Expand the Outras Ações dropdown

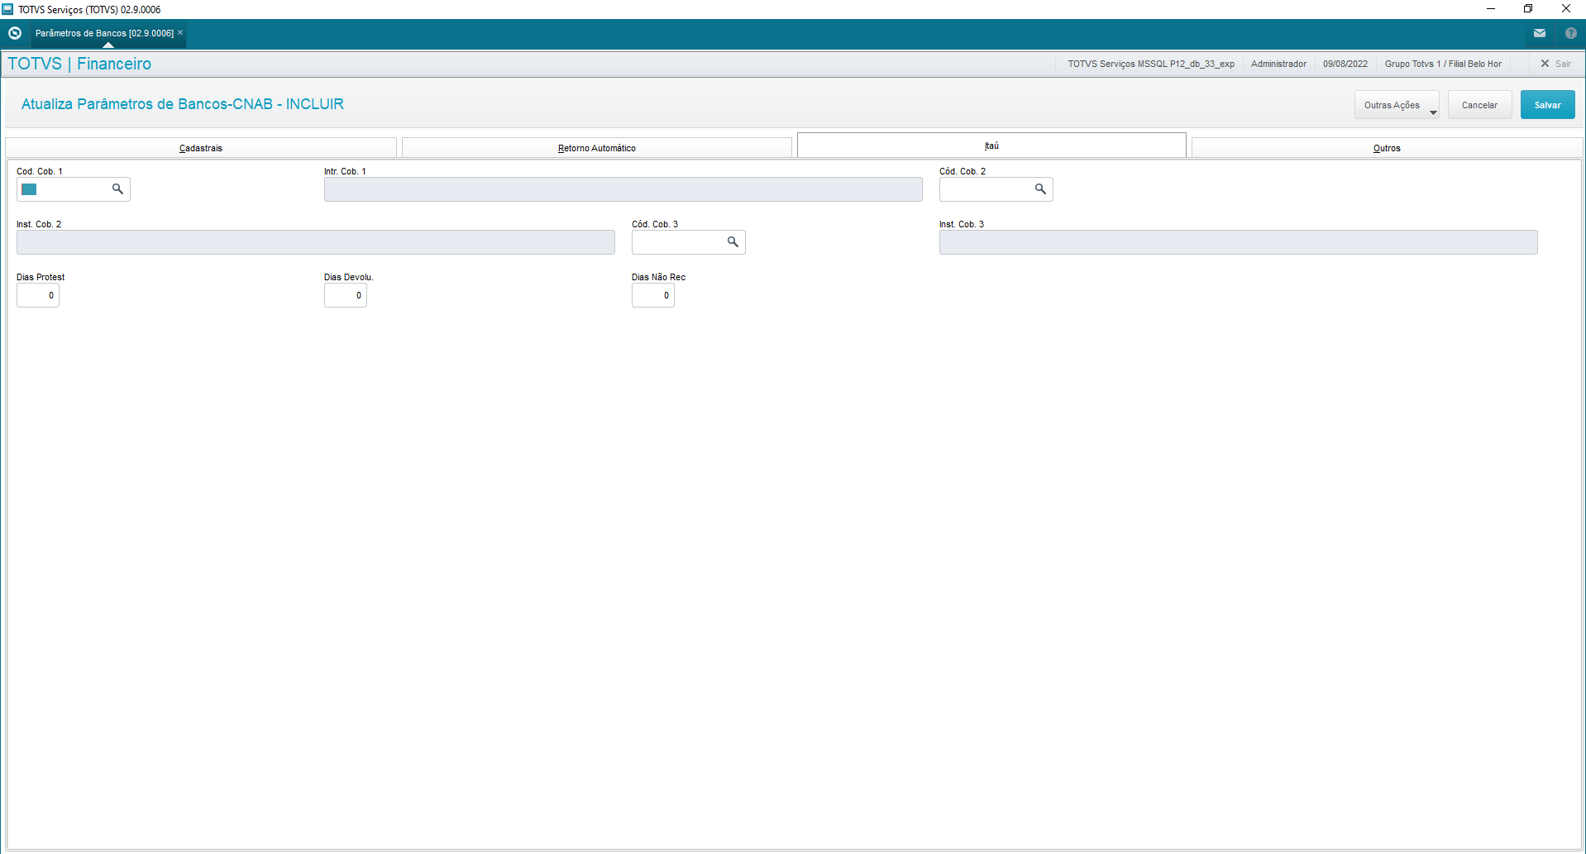[1397, 105]
